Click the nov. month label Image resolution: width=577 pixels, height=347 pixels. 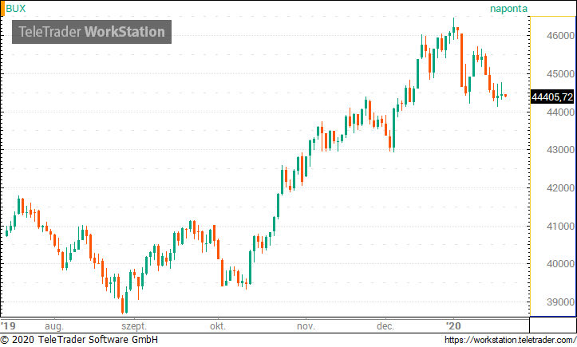click(x=306, y=326)
